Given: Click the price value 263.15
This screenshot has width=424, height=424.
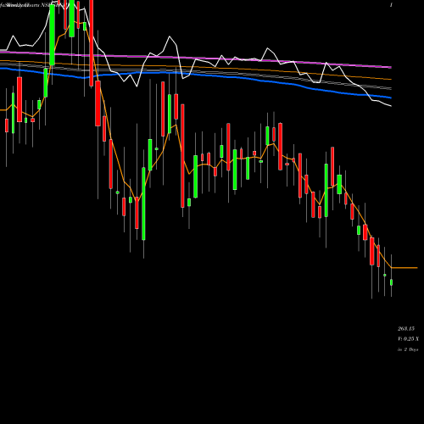Looking at the screenshot, I should pos(406,329).
